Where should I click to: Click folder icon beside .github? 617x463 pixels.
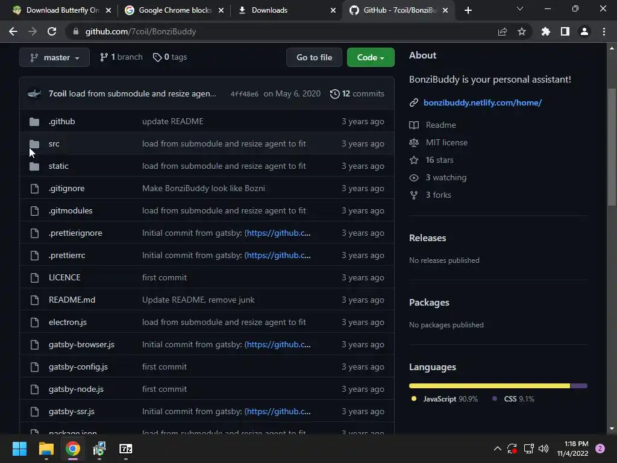click(x=34, y=122)
